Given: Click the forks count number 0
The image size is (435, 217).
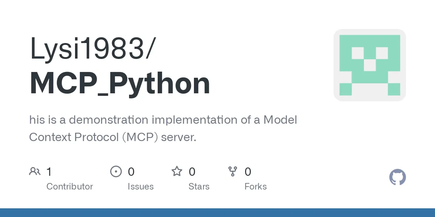Looking at the screenshot, I should (248, 172).
